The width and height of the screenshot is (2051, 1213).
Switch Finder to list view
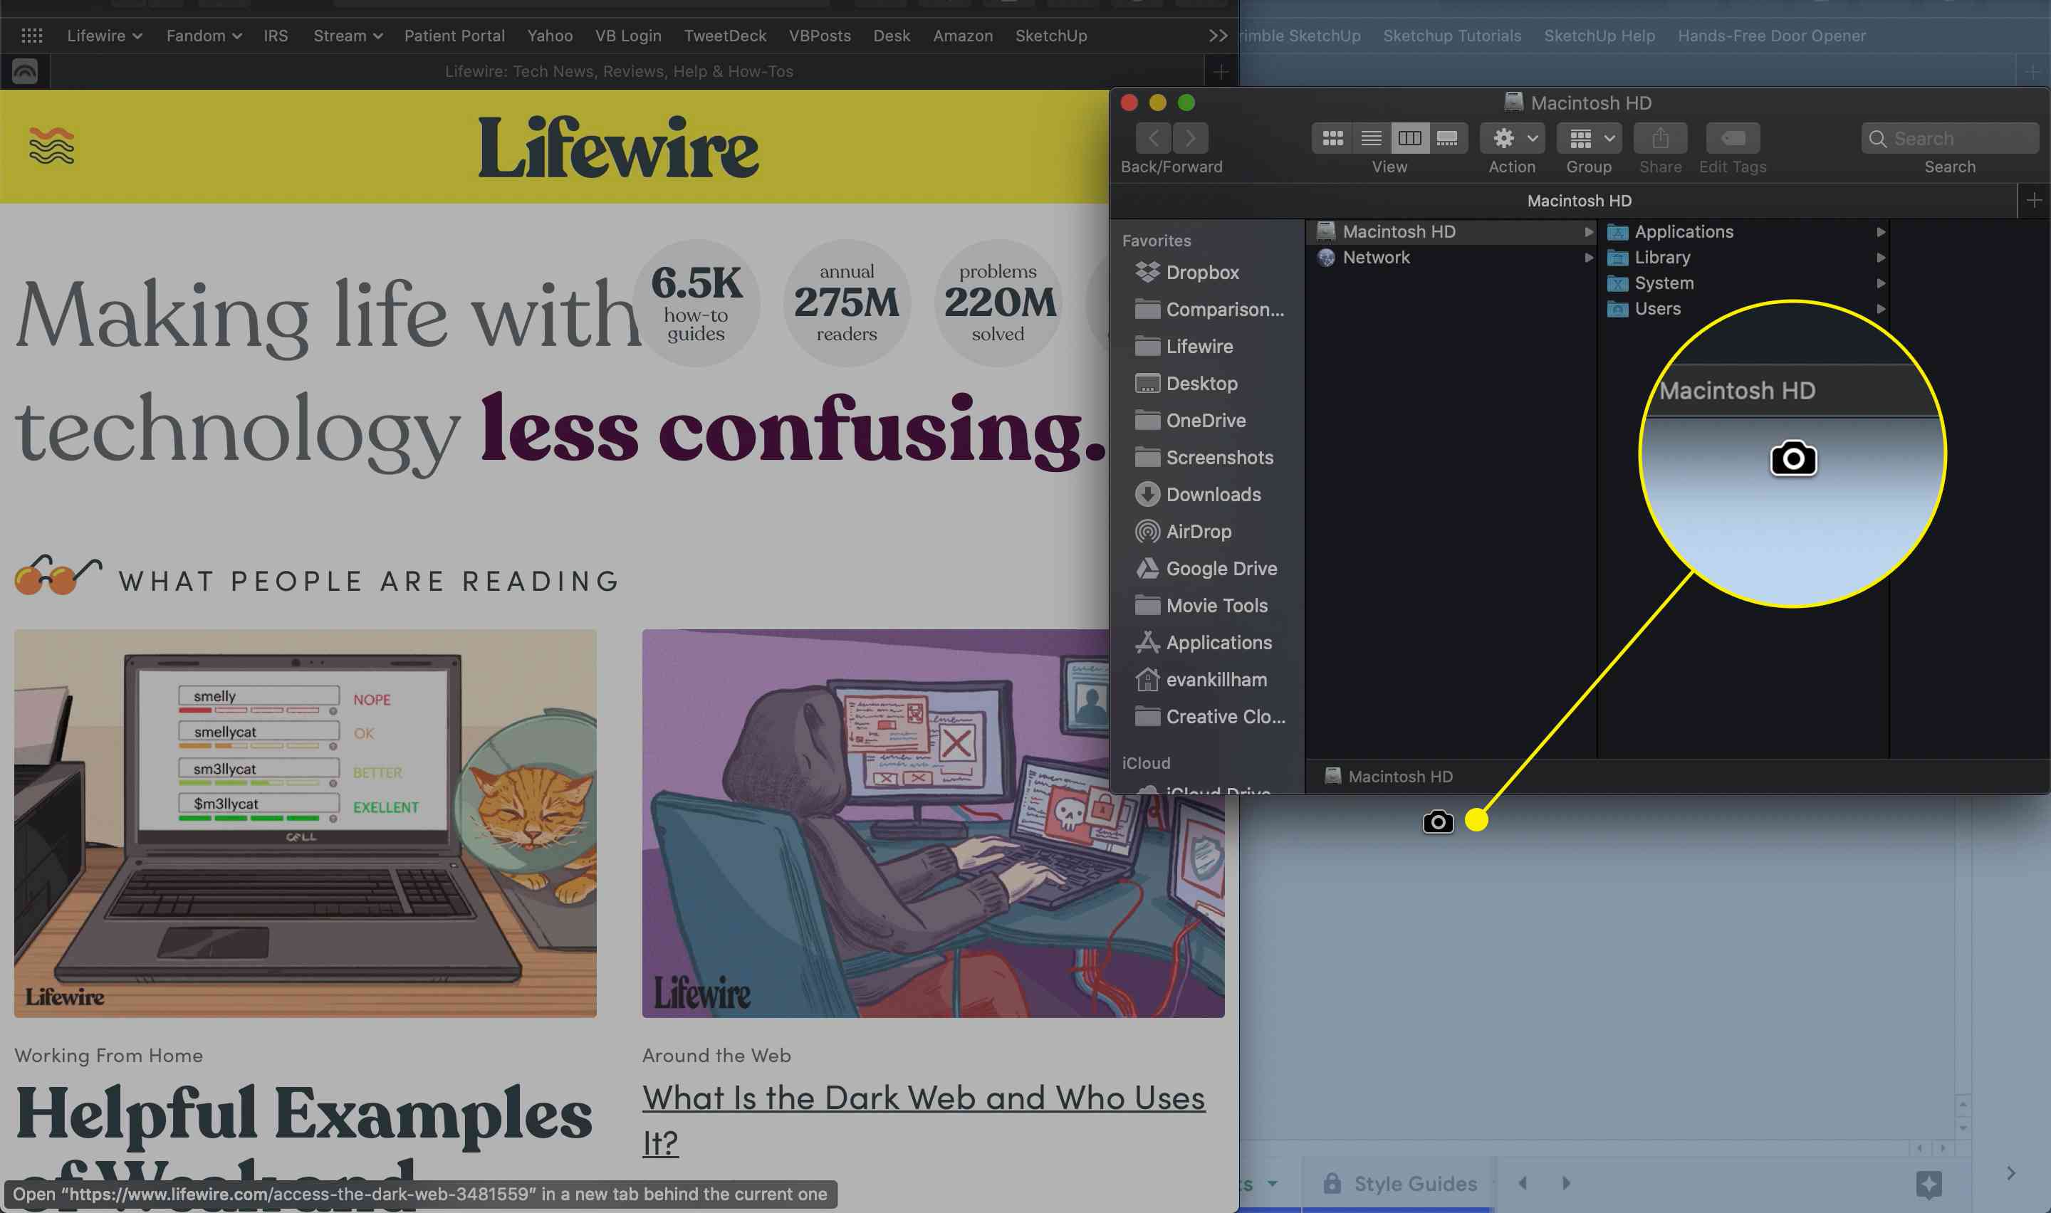coord(1371,138)
